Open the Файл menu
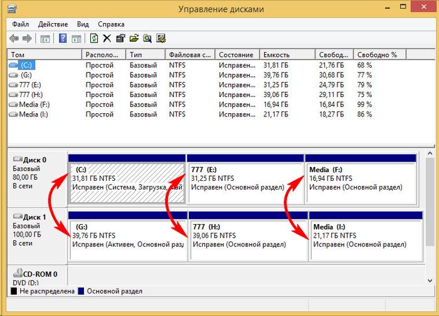The image size is (439, 316). 21,24
